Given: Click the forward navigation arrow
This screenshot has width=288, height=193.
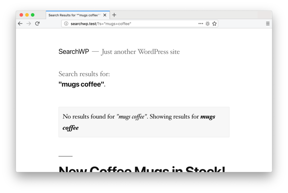Looking at the screenshot, I should pos(28,23).
